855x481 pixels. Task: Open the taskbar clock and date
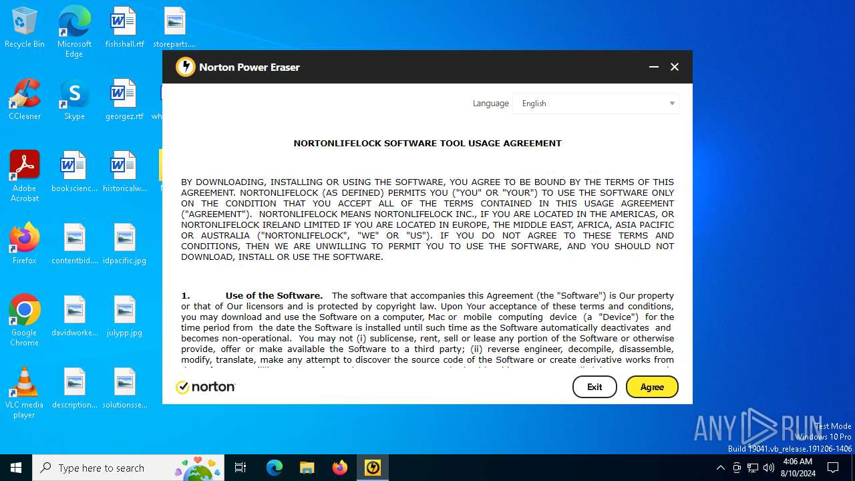[798, 468]
